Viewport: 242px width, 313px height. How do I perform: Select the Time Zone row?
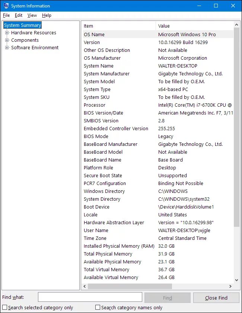(x=158, y=238)
